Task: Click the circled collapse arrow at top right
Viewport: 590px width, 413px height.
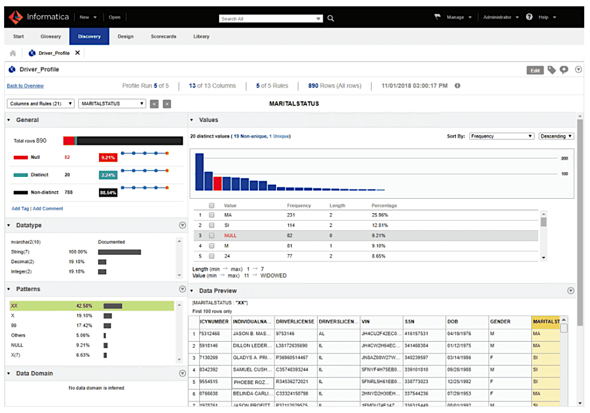Action: tap(578, 69)
